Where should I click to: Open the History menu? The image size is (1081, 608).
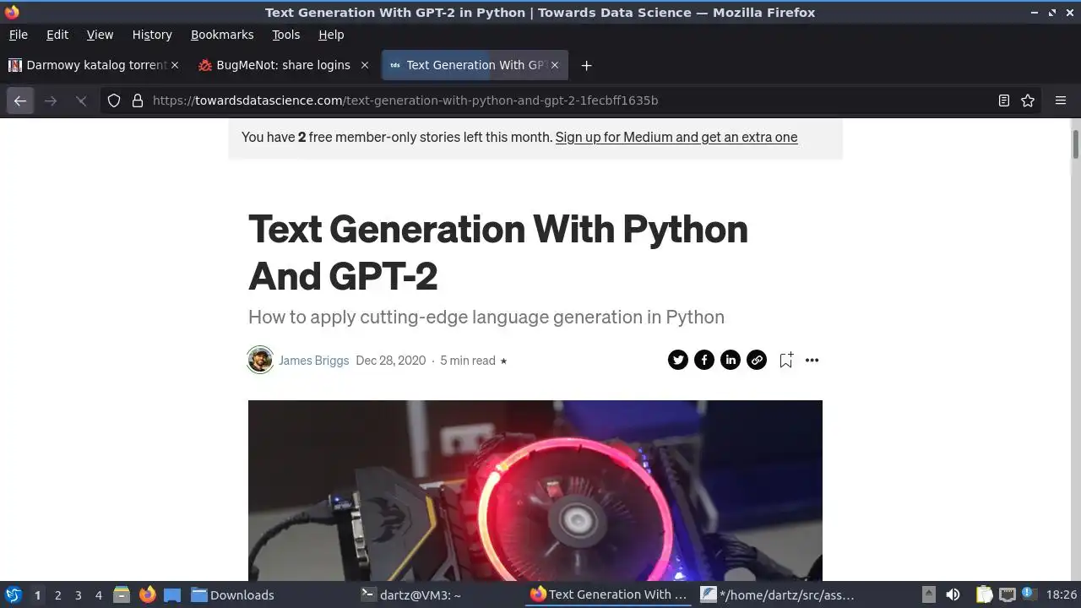152,35
